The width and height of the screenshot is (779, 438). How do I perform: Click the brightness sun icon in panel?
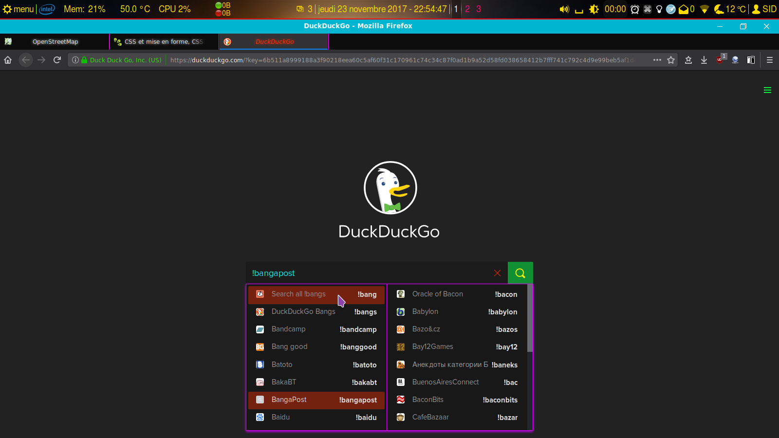[x=594, y=9]
